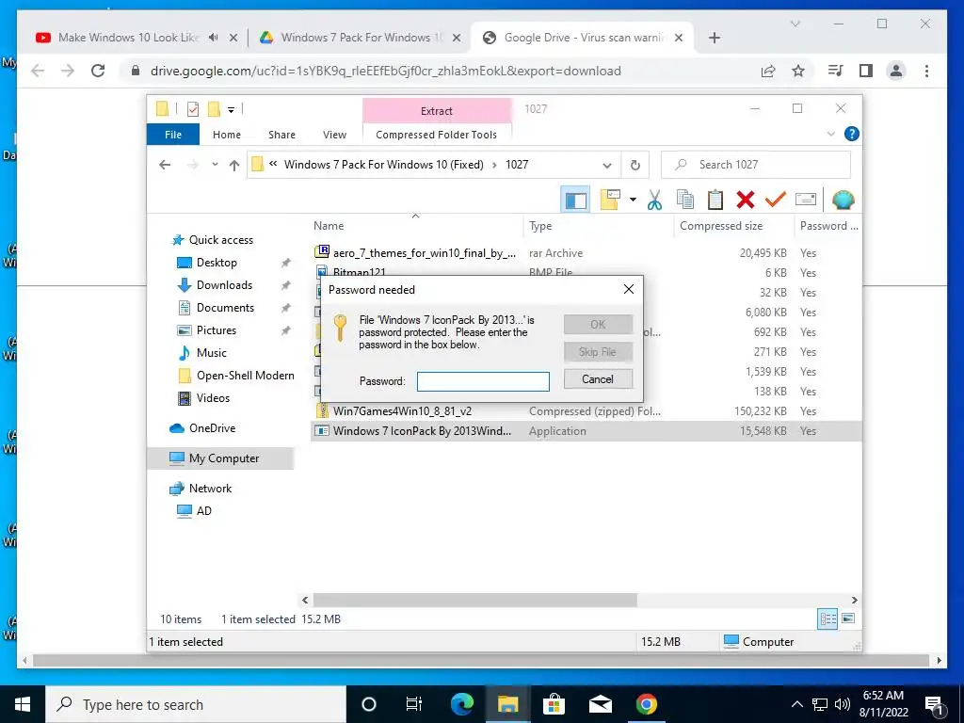Screen dimensions: 964x723
Task: Switch to YouTube Make Windows 10 tab
Action: 128,38
